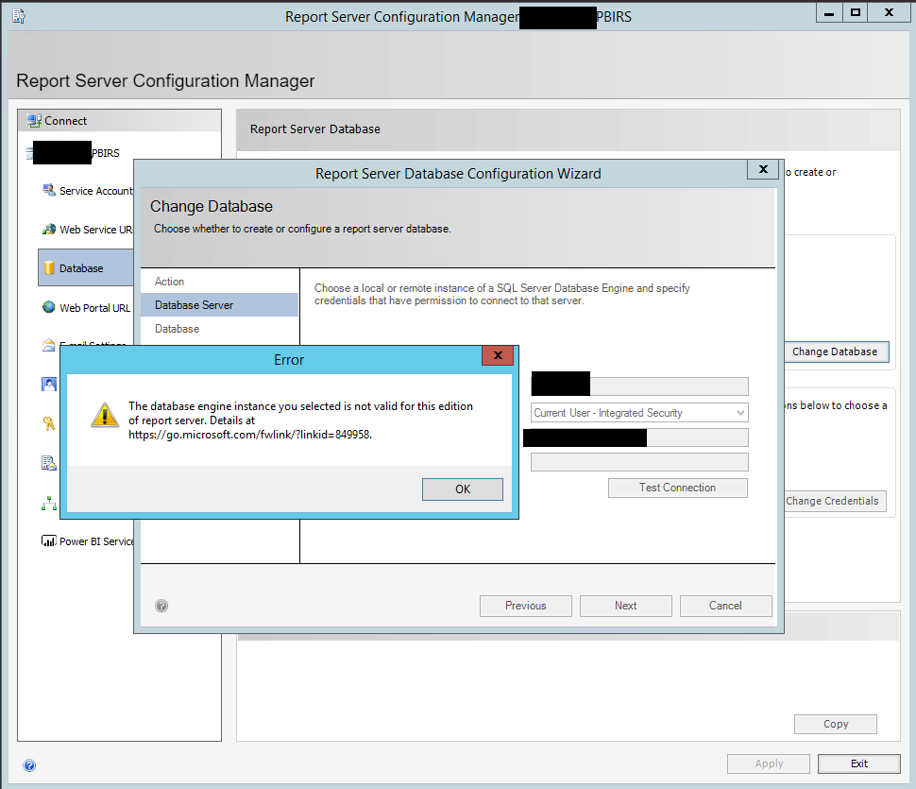Screen dimensions: 916x789
Task: Click the server name input field
Action: coord(639,386)
